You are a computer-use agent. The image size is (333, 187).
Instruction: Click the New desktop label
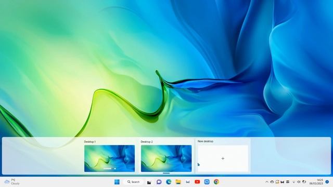[x=206, y=141]
